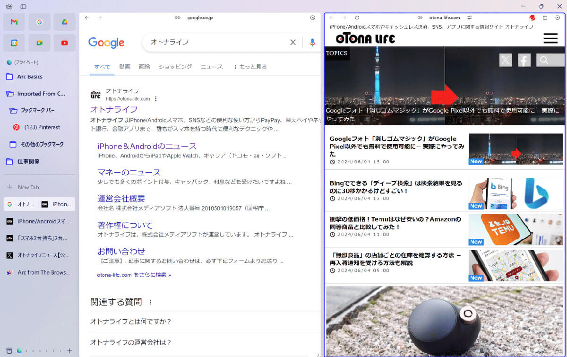567x357 pixels.
Task: Click the red extension icon in otona-life pane
Action: point(533,17)
